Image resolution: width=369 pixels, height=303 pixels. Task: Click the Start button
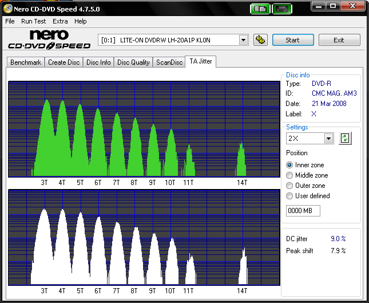293,40
